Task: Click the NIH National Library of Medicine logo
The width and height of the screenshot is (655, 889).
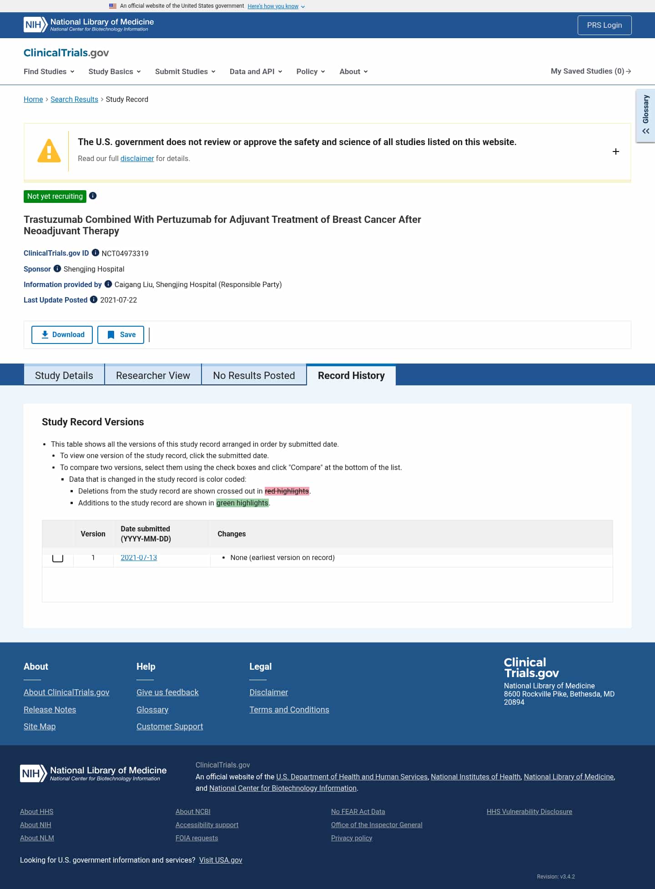Action: [89, 25]
